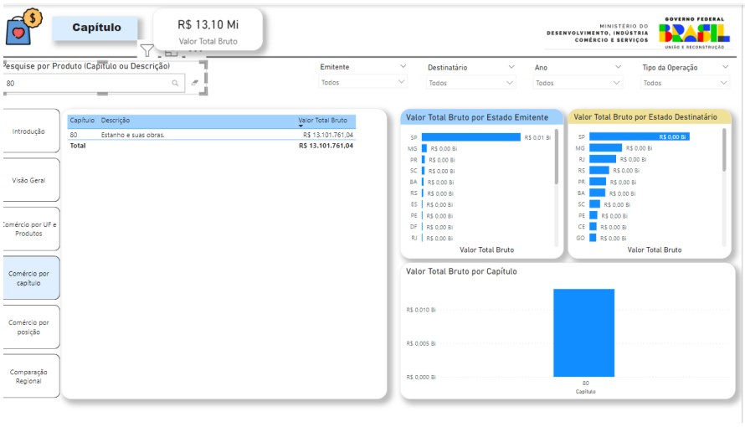This screenshot has width=745, height=427.
Task: Open the Destinatário dropdown showing Todos
Action: click(471, 83)
